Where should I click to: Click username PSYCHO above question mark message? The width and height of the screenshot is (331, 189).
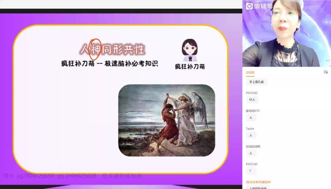click(252, 164)
